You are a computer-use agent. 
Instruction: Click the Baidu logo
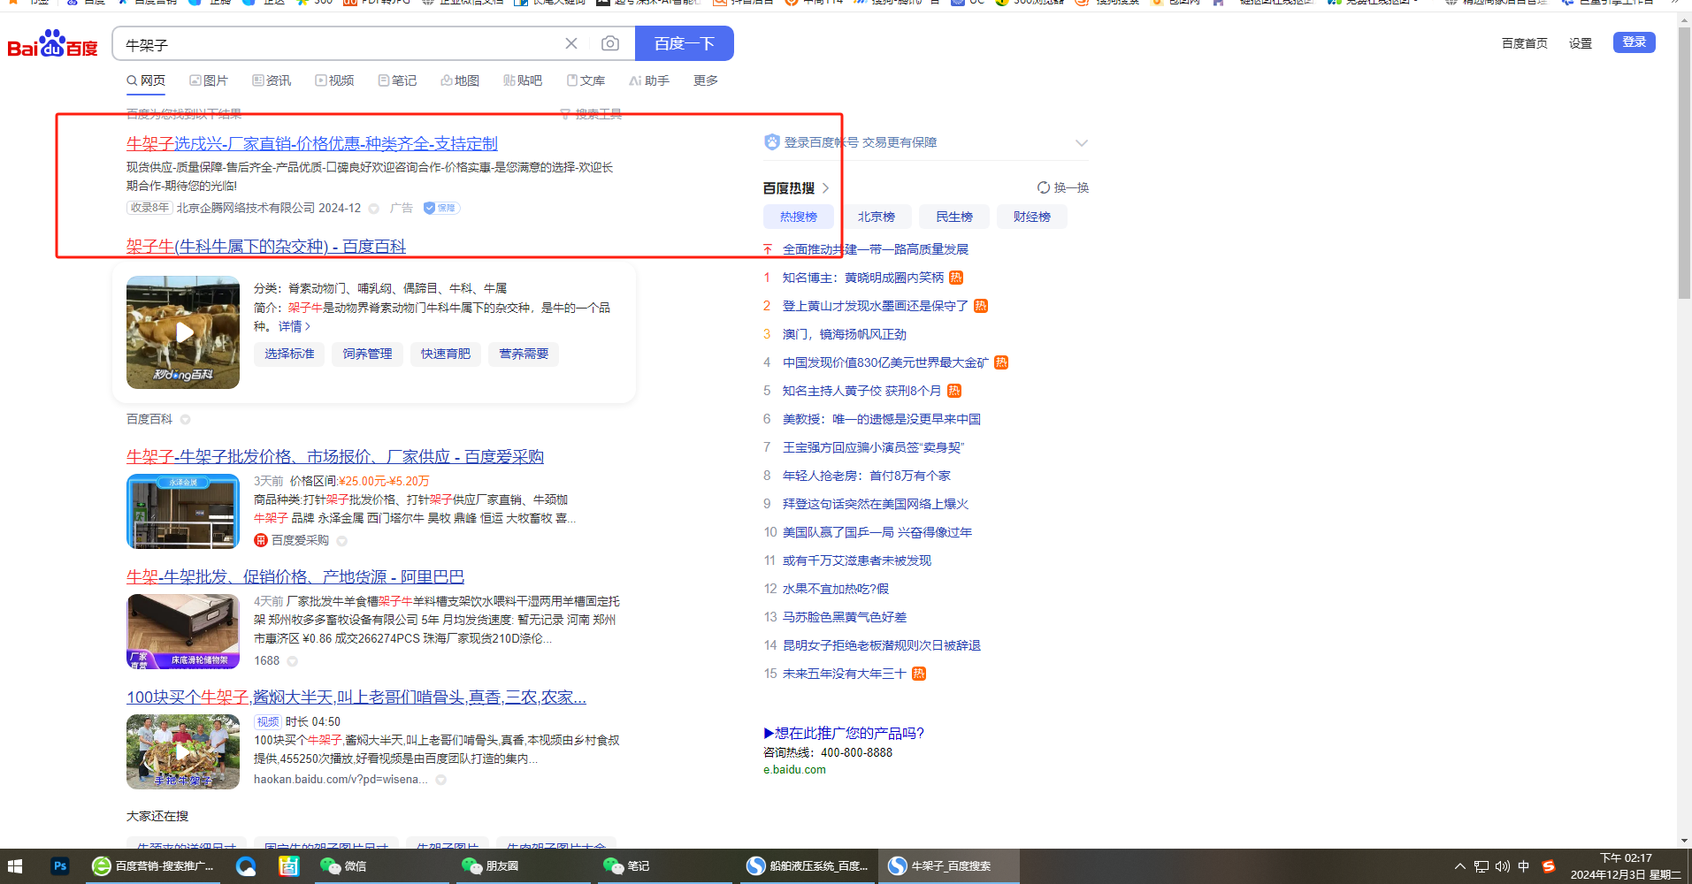tap(53, 44)
